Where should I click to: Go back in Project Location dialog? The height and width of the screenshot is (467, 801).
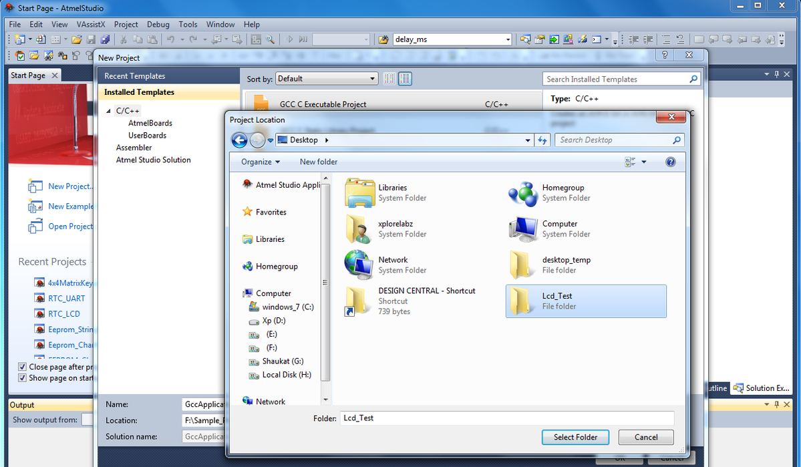[239, 140]
